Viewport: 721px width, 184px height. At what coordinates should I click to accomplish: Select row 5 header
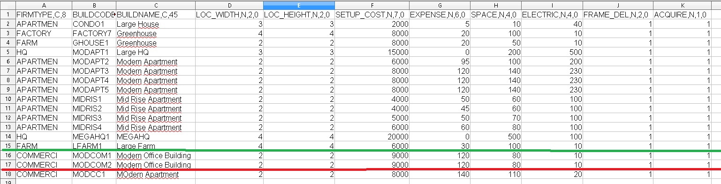pyautogui.click(x=8, y=52)
